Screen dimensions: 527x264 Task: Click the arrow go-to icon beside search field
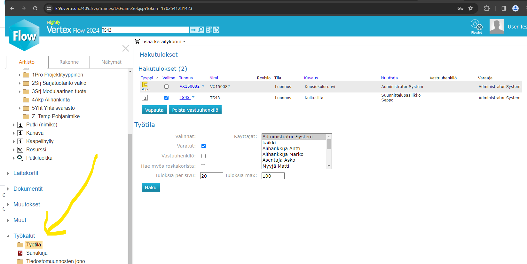point(193,30)
